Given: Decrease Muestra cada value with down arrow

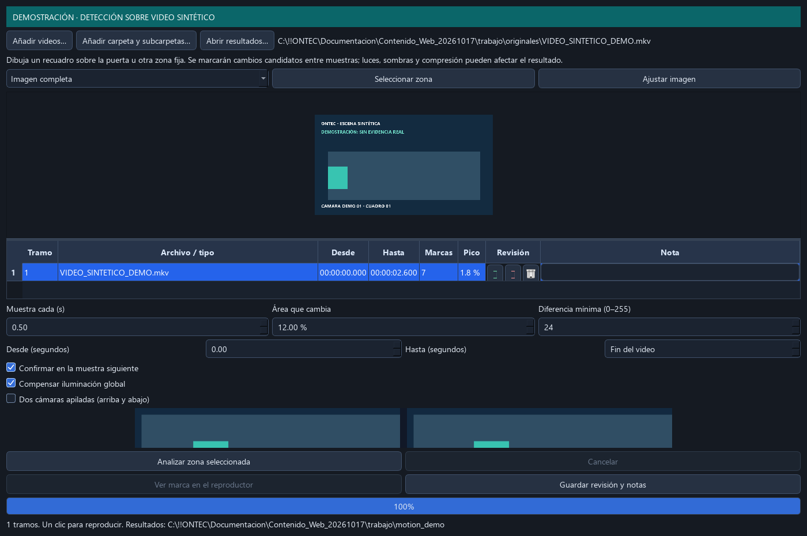Looking at the screenshot, I should pos(263,331).
